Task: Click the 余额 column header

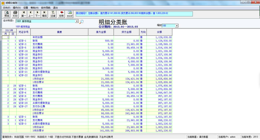Action: [159, 32]
